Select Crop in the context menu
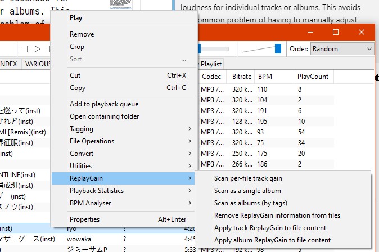379x252 pixels. (124, 47)
